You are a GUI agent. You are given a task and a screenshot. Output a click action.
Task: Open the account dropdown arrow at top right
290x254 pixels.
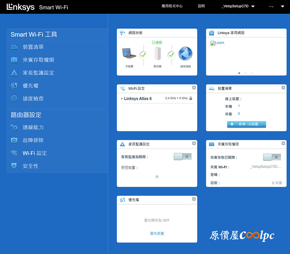tap(282, 6)
